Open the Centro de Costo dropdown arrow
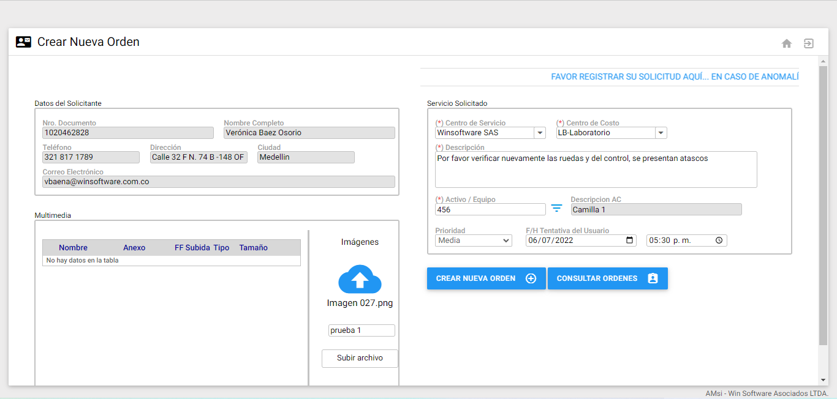This screenshot has width=837, height=399. pyautogui.click(x=661, y=133)
